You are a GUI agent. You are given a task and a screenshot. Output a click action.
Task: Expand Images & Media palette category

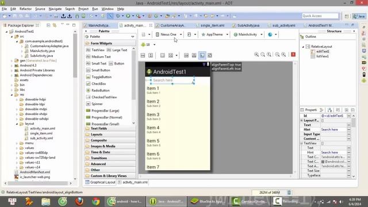tap(110, 146)
